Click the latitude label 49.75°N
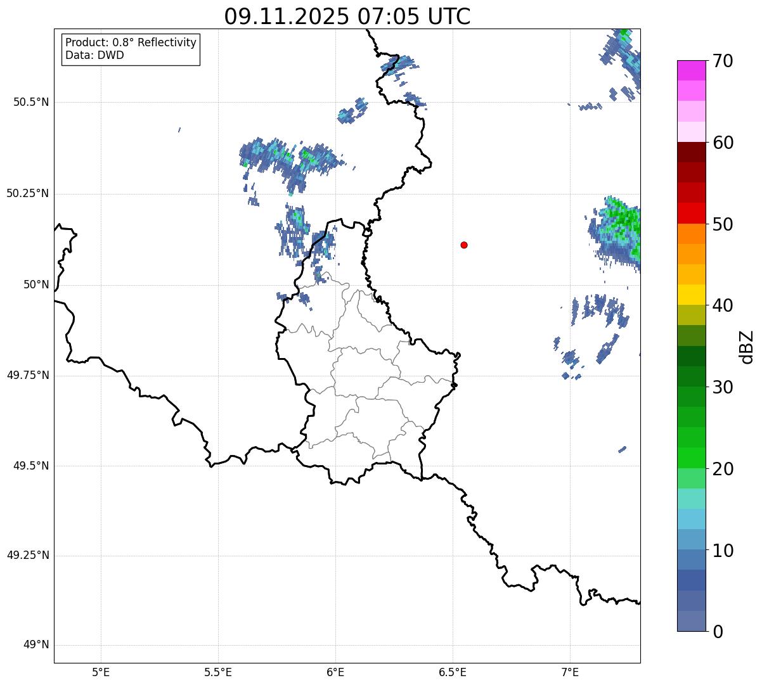 [x=27, y=375]
